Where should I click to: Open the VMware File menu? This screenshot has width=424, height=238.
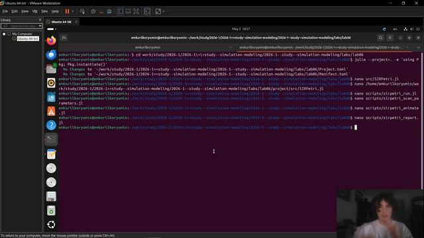pyautogui.click(x=5, y=11)
